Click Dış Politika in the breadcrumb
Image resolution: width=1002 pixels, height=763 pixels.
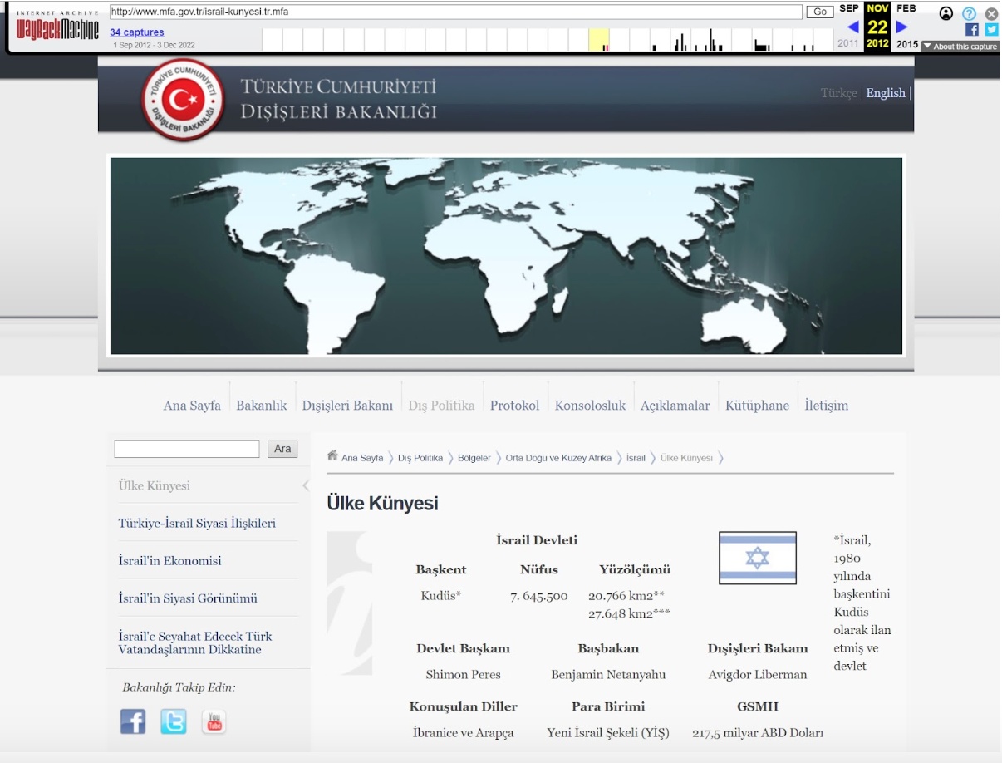(420, 458)
